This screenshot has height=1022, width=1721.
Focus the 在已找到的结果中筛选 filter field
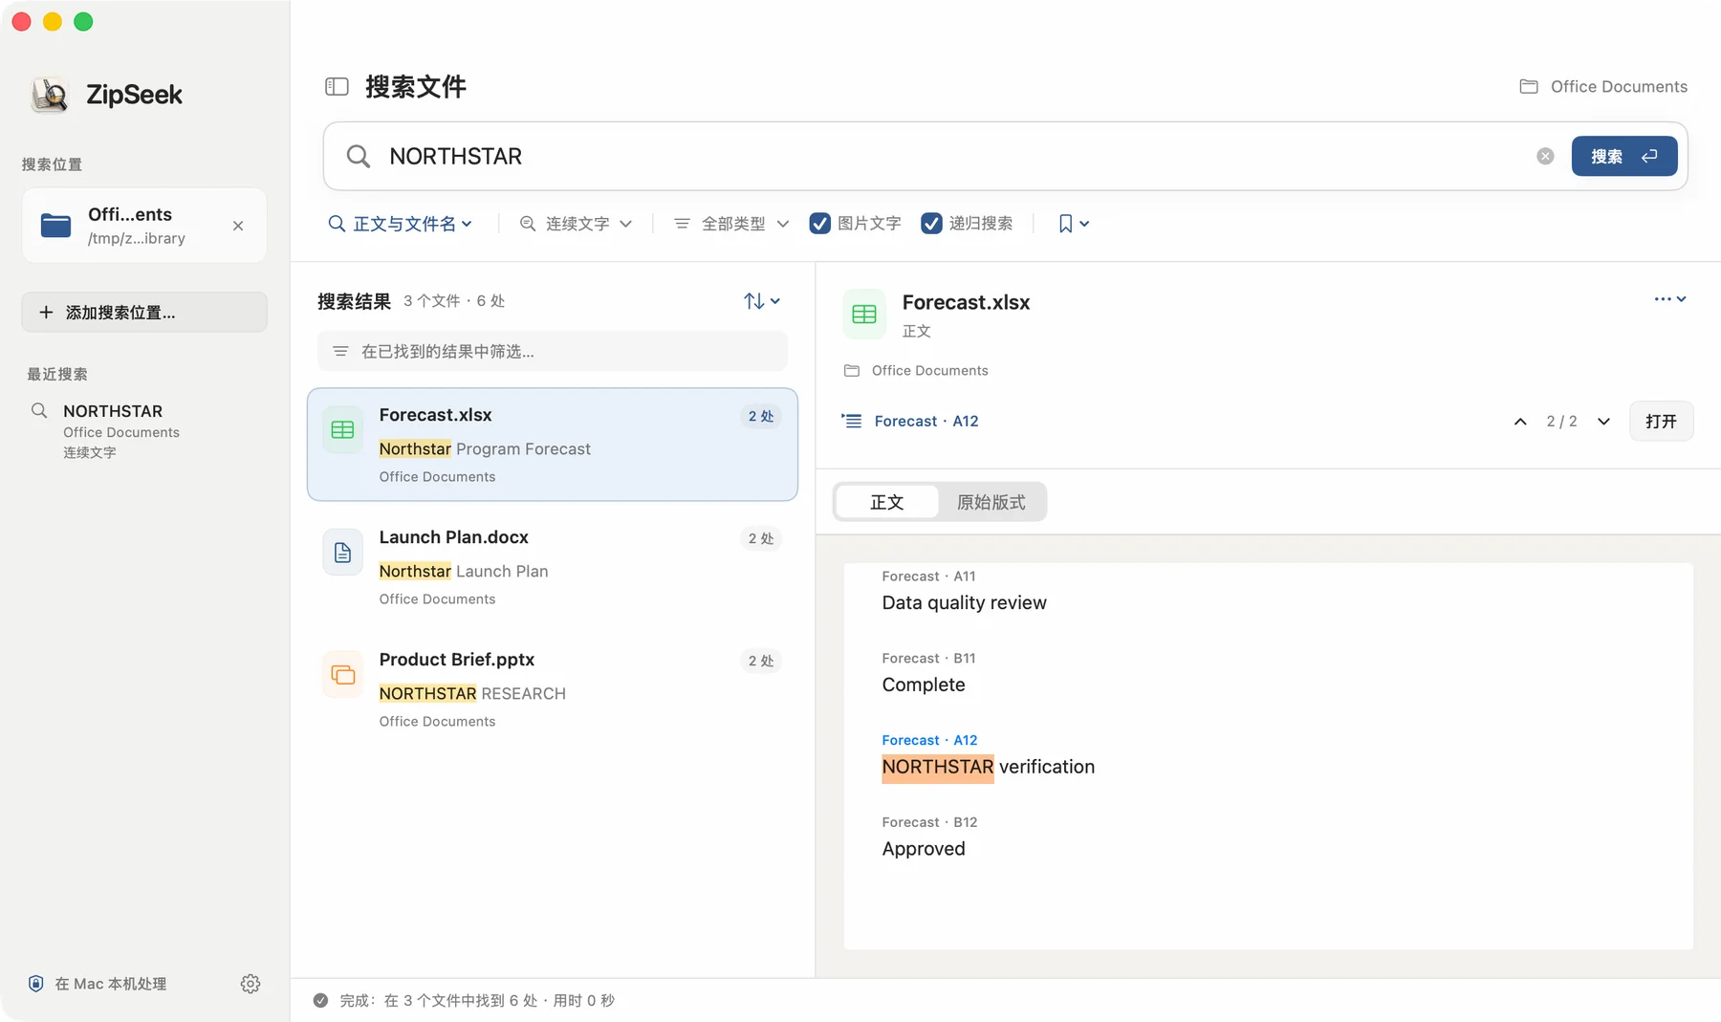tap(553, 352)
